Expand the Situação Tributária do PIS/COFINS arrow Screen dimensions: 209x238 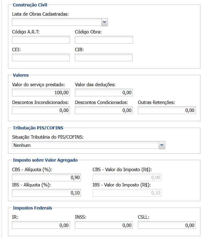[162, 145]
